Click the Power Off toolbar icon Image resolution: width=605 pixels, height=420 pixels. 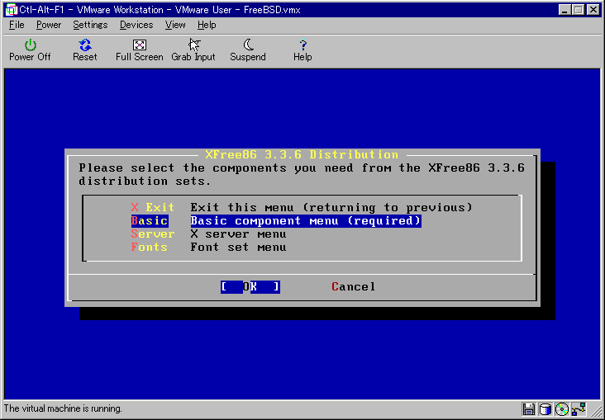tap(30, 50)
